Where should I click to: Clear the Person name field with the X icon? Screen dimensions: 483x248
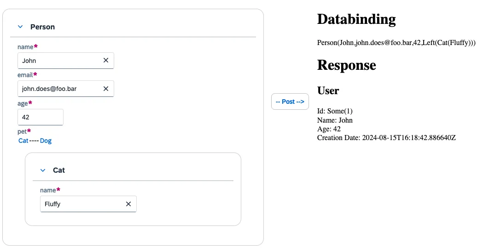click(x=105, y=61)
